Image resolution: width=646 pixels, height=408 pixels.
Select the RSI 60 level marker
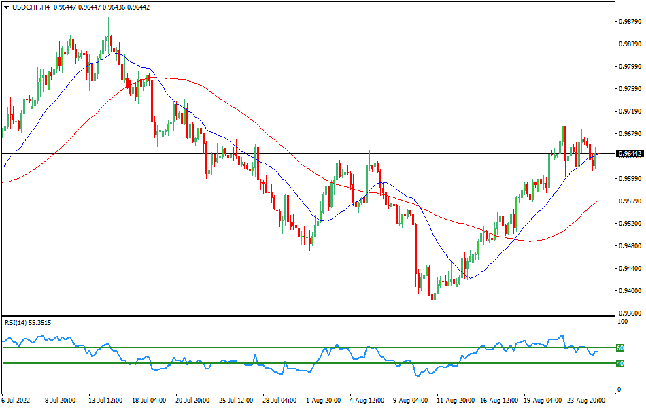pos(619,347)
